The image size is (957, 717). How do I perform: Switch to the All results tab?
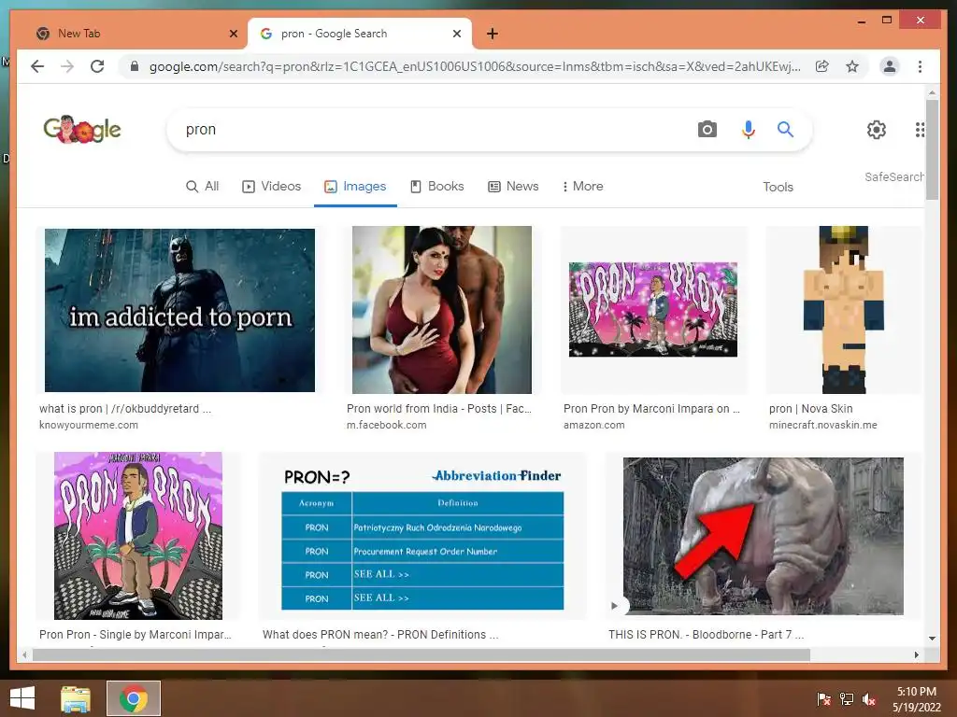202,186
